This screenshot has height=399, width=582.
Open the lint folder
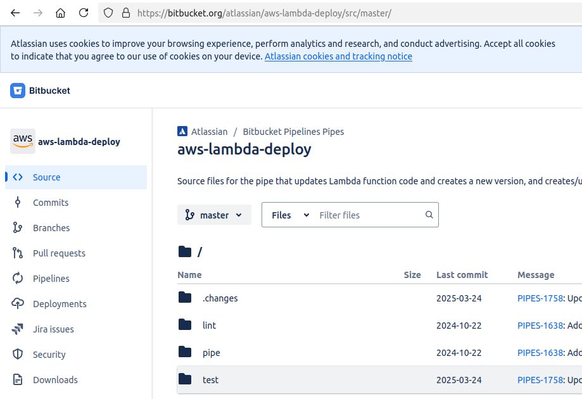point(209,325)
